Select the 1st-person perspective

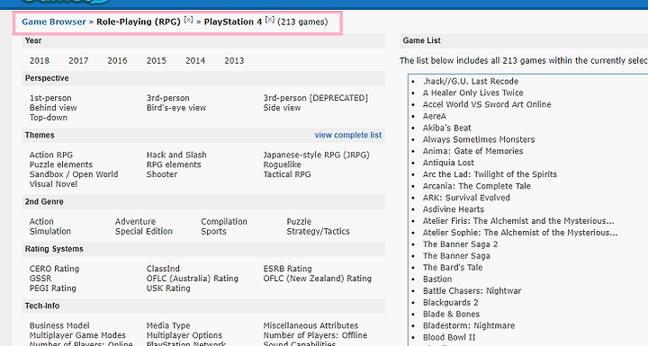pos(50,98)
